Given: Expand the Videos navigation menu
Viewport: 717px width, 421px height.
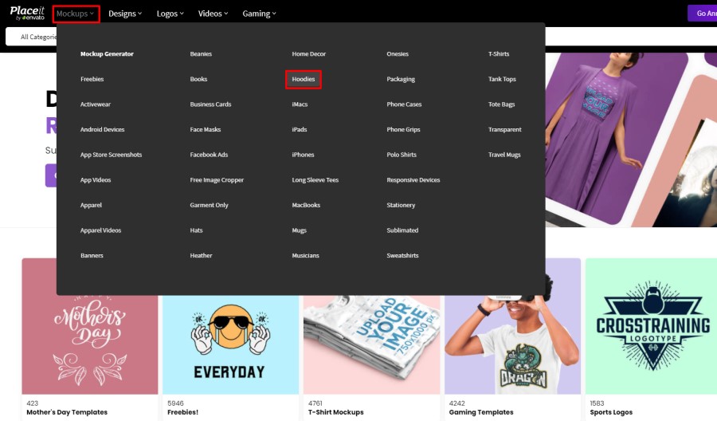Looking at the screenshot, I should tap(213, 14).
